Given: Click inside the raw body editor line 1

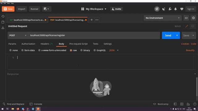Looking at the screenshot, I should coord(105,58).
